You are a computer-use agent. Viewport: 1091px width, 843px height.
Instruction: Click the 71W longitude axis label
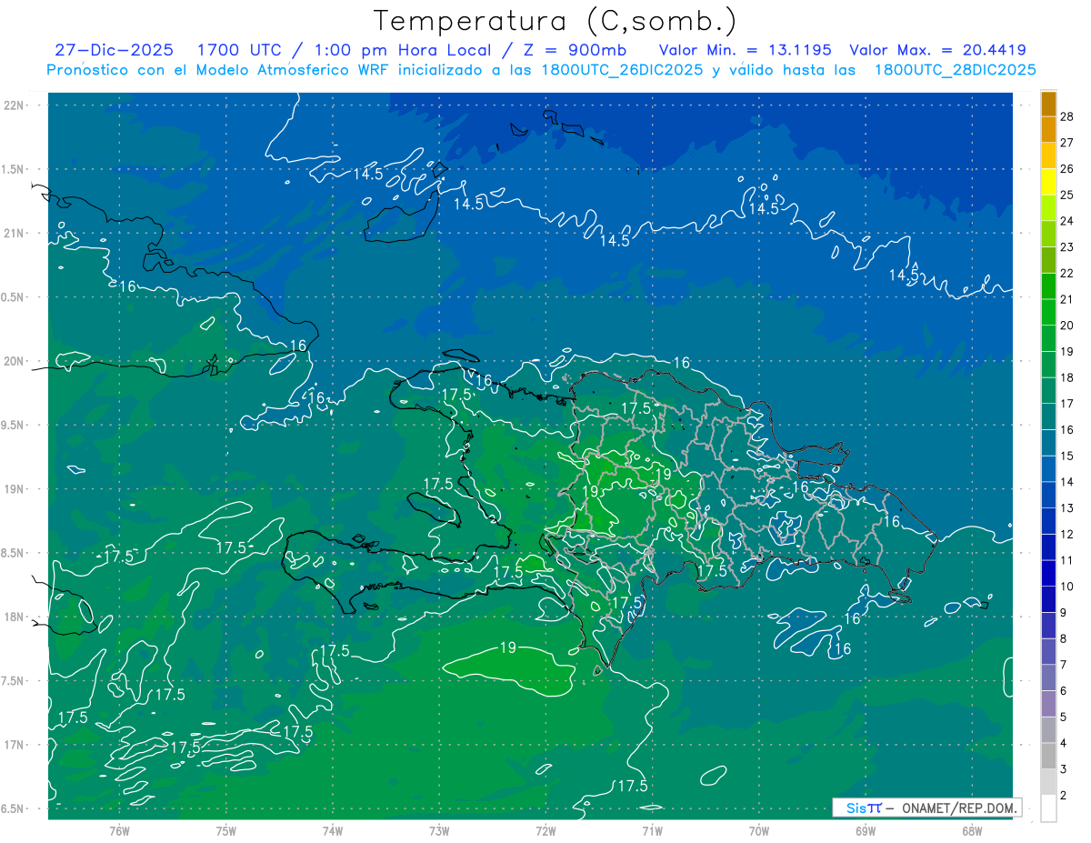(652, 831)
